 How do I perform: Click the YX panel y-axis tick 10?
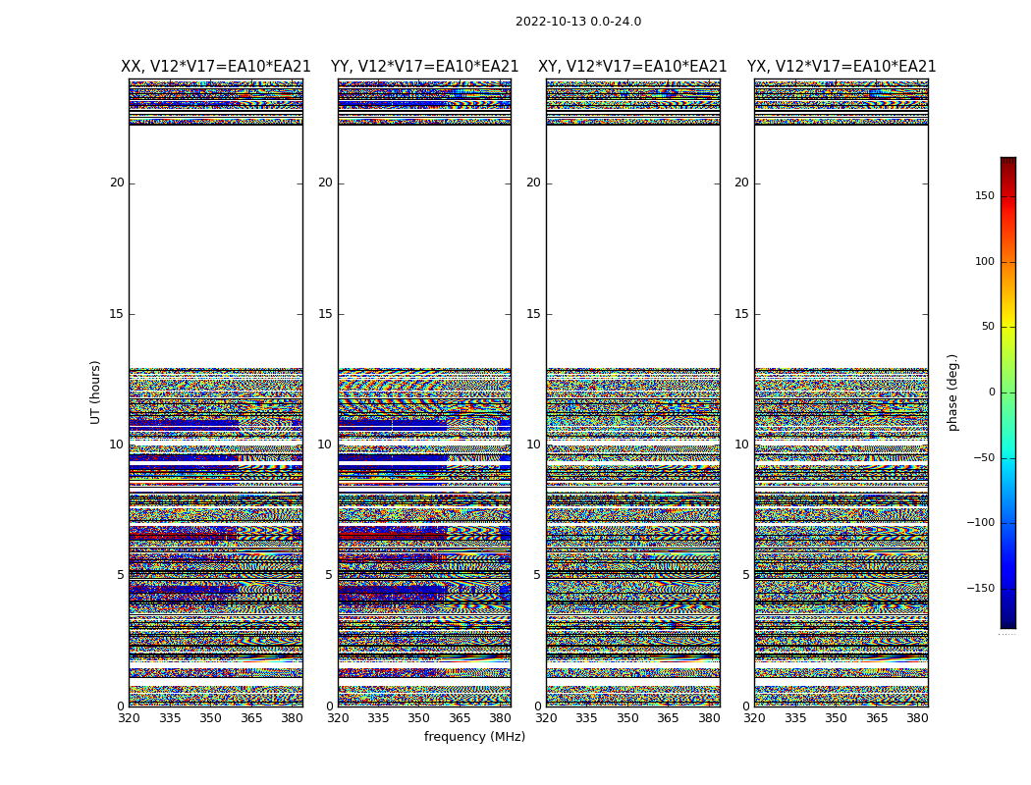point(741,445)
